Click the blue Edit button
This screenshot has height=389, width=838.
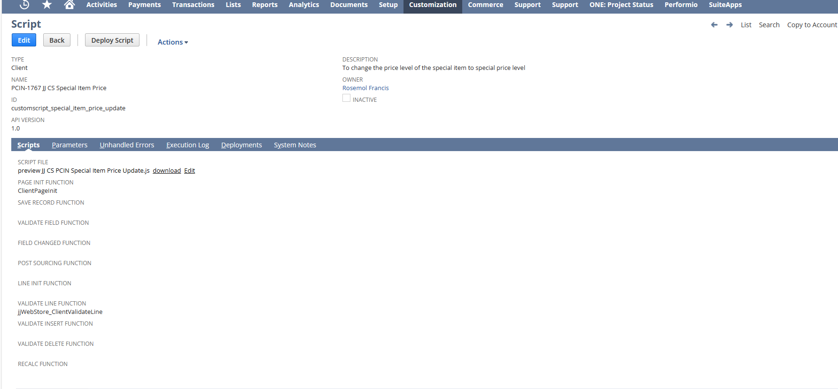pyautogui.click(x=23, y=40)
